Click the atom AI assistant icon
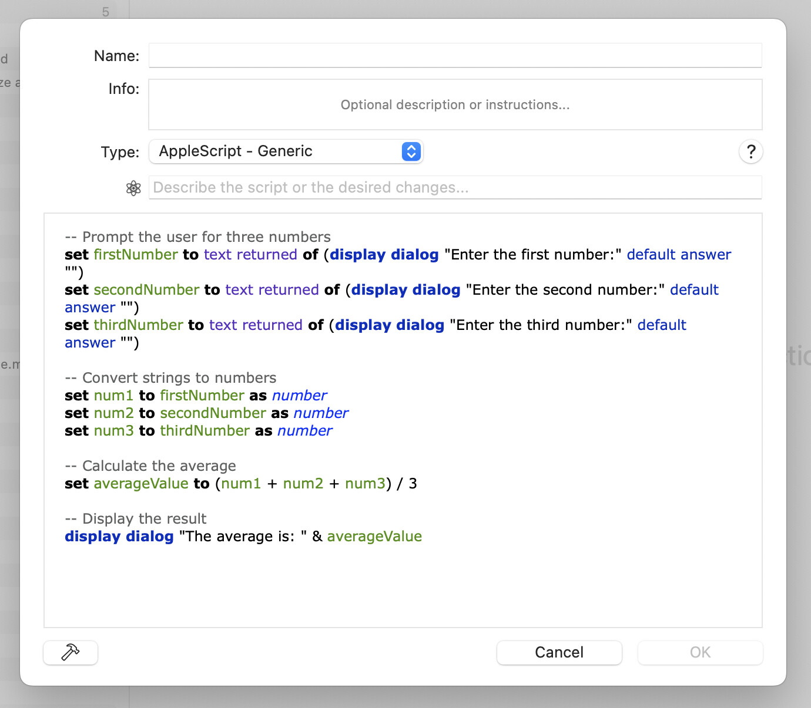Image resolution: width=811 pixels, height=708 pixels. click(133, 188)
